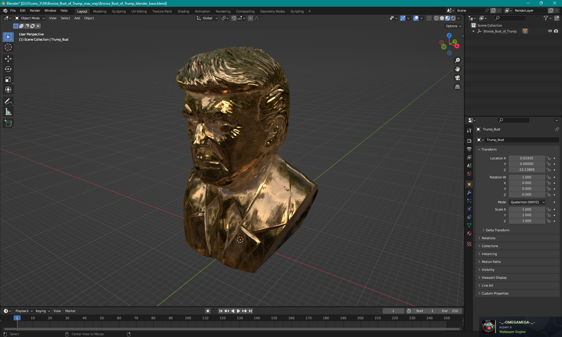Open the Output properties tab
The height and width of the screenshot is (337, 562).
(469, 149)
